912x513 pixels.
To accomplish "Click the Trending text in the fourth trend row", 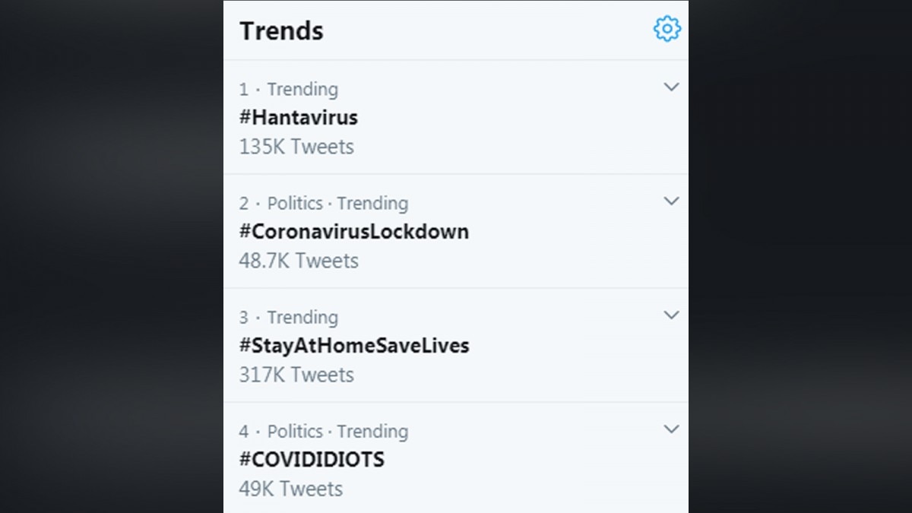I will click(x=372, y=432).
